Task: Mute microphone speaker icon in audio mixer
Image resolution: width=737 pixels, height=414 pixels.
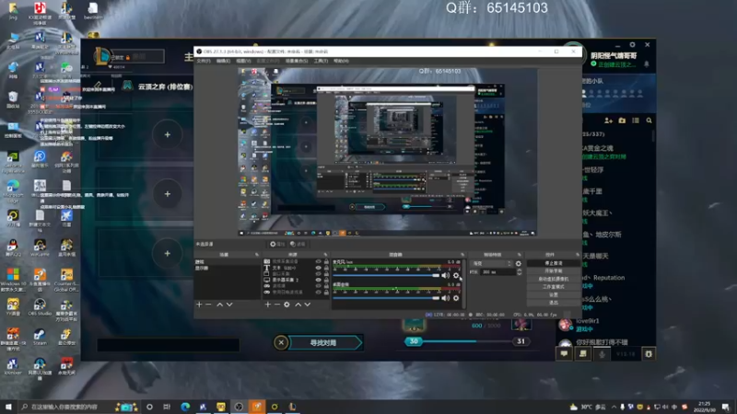Action: 445,275
